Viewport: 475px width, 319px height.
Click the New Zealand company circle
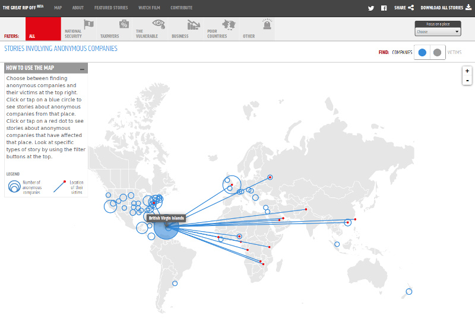(x=409, y=292)
